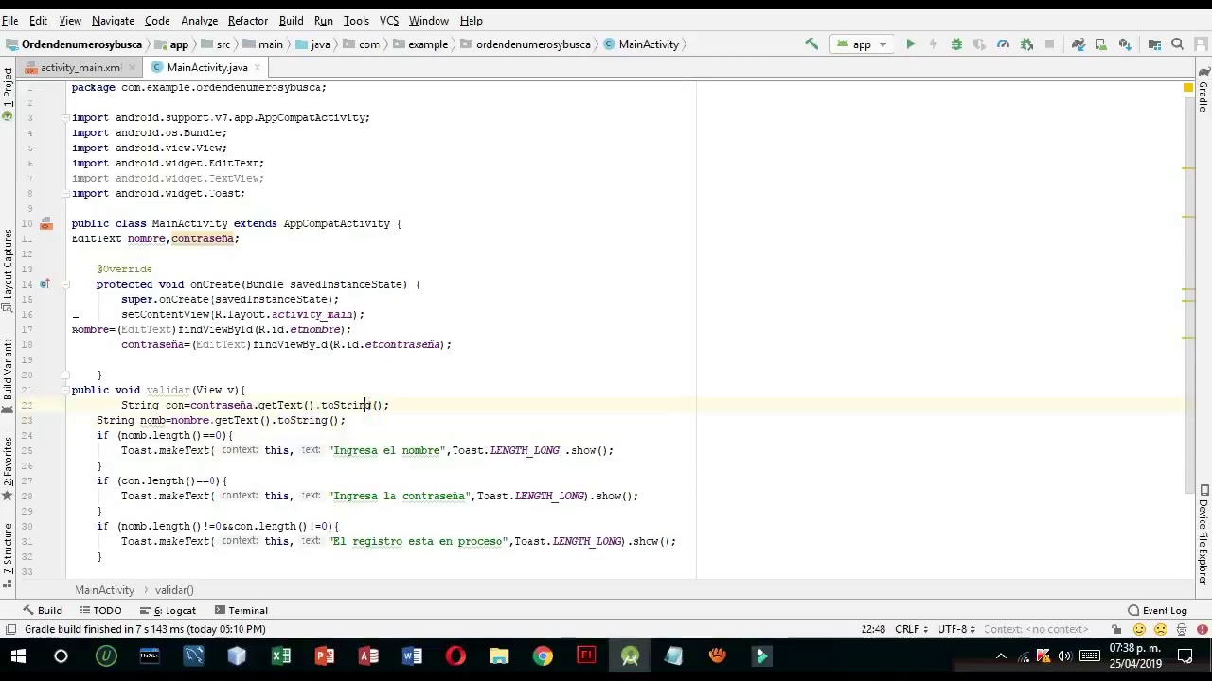Open the Context selector in status bar
Viewport: 1212px width, 681px height.
pyautogui.click(x=1036, y=629)
